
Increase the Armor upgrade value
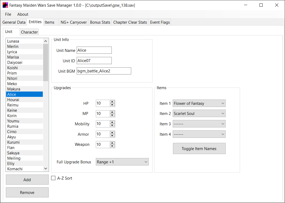[112, 133]
